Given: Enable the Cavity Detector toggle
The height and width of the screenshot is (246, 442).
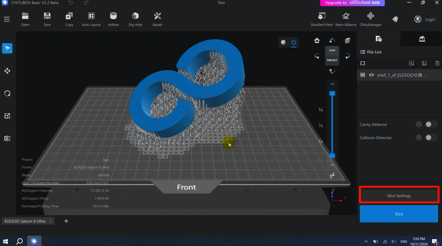Looking at the screenshot, I should pos(431,124).
